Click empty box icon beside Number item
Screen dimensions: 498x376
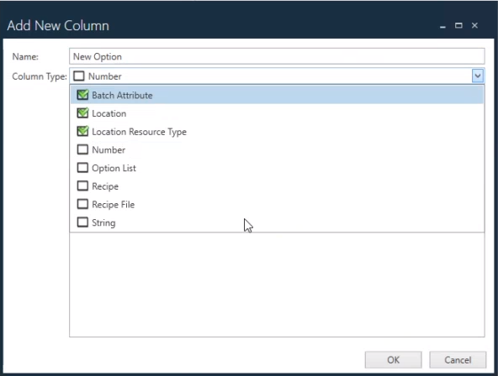82,149
